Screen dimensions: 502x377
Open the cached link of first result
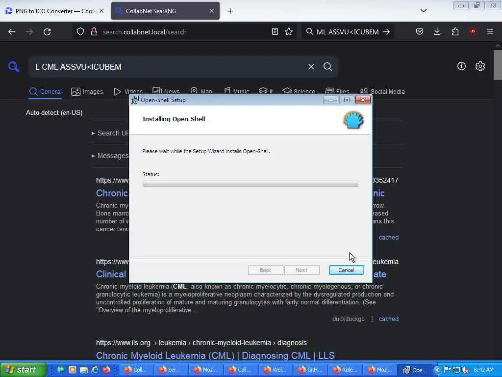coord(389,238)
